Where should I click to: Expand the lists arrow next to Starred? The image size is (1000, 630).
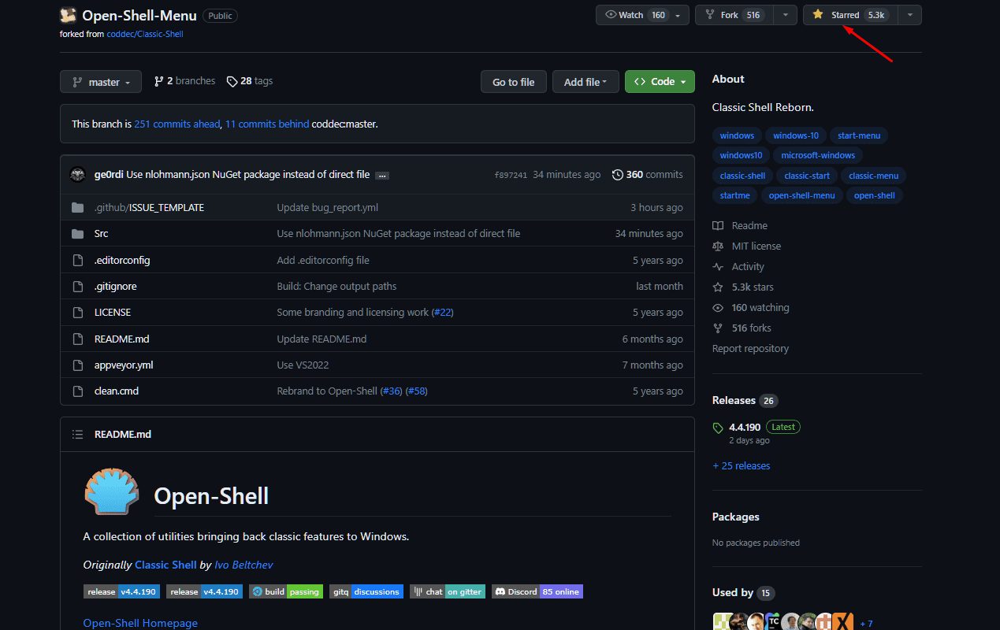click(x=911, y=15)
